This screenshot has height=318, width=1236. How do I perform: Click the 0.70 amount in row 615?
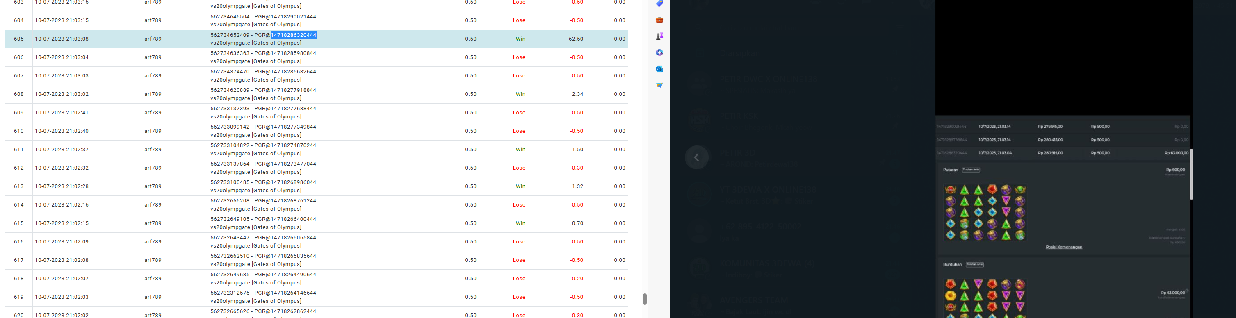coord(578,223)
